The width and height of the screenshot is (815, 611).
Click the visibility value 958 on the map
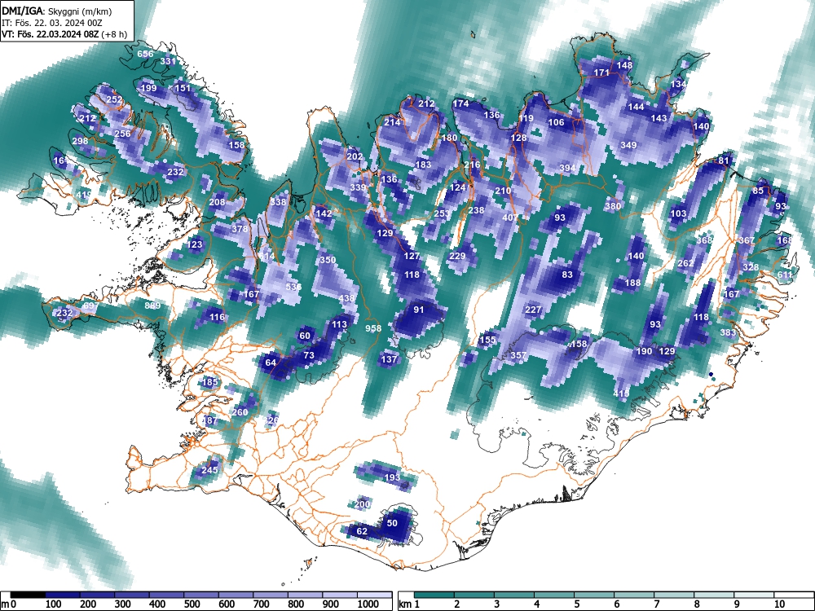coord(373,328)
